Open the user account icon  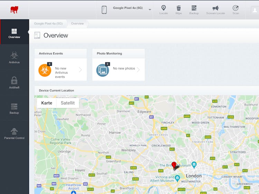[255, 10]
